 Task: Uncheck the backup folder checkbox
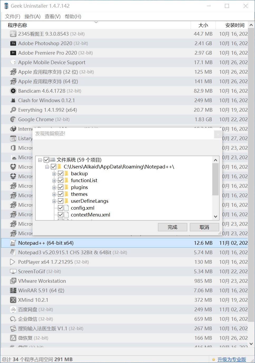point(61,173)
